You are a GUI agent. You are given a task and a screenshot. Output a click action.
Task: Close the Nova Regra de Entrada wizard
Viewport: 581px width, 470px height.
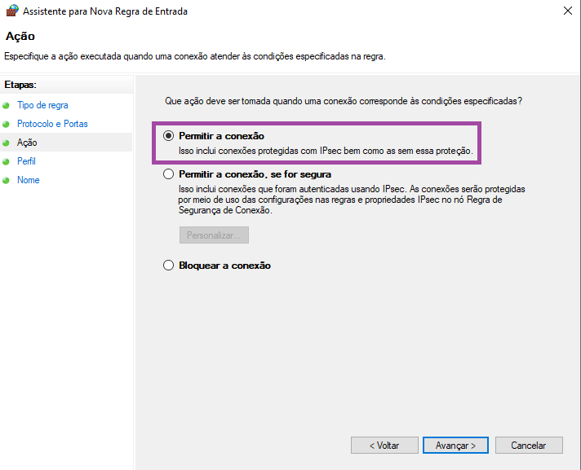tap(566, 11)
